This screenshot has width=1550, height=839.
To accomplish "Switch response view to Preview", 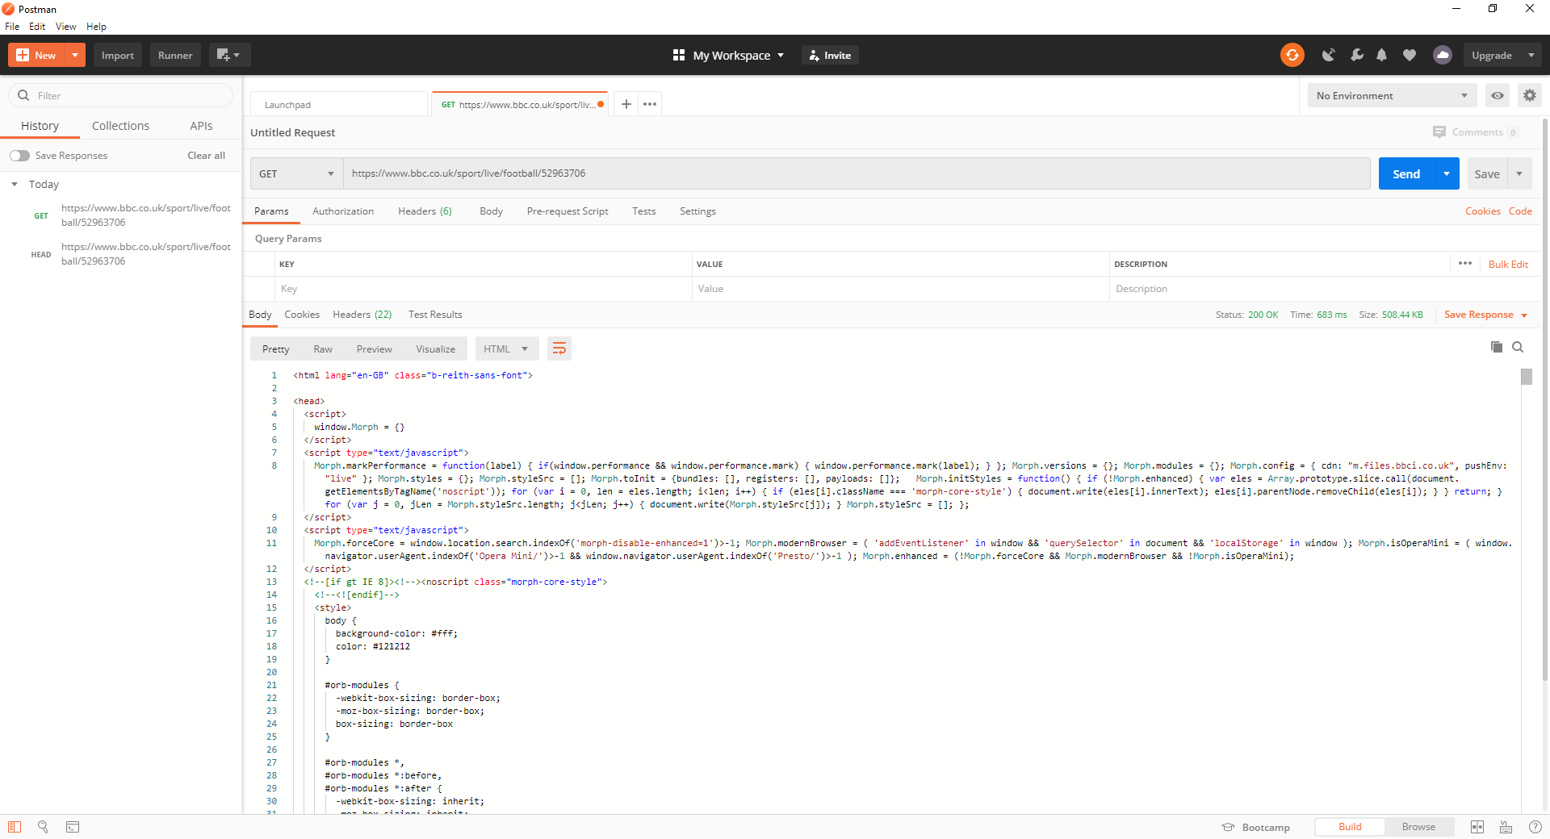I will [375, 349].
